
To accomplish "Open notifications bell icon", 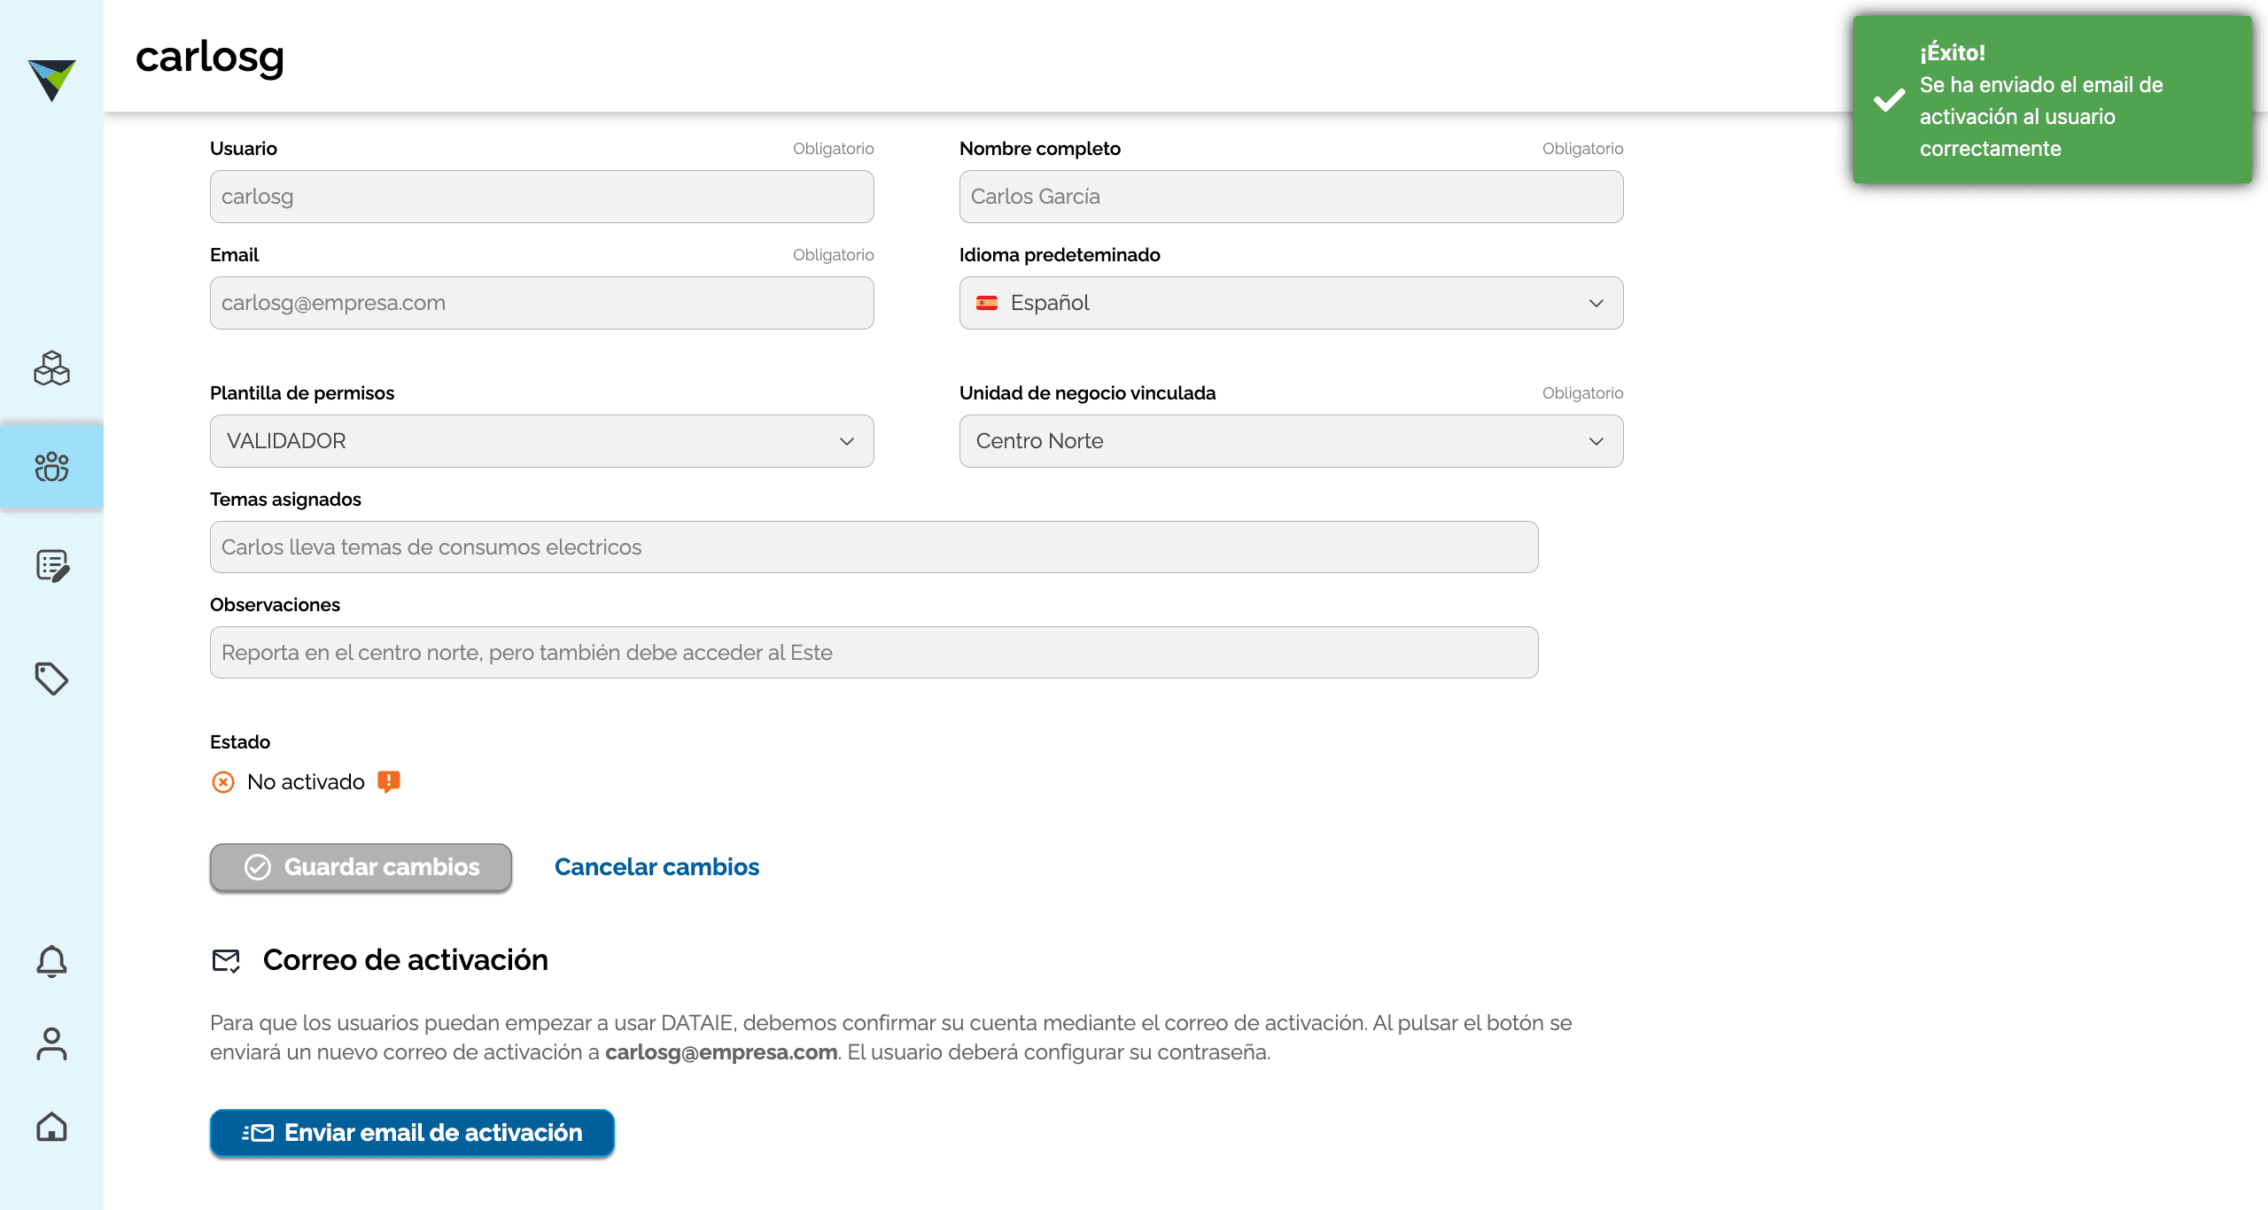I will coord(51,961).
